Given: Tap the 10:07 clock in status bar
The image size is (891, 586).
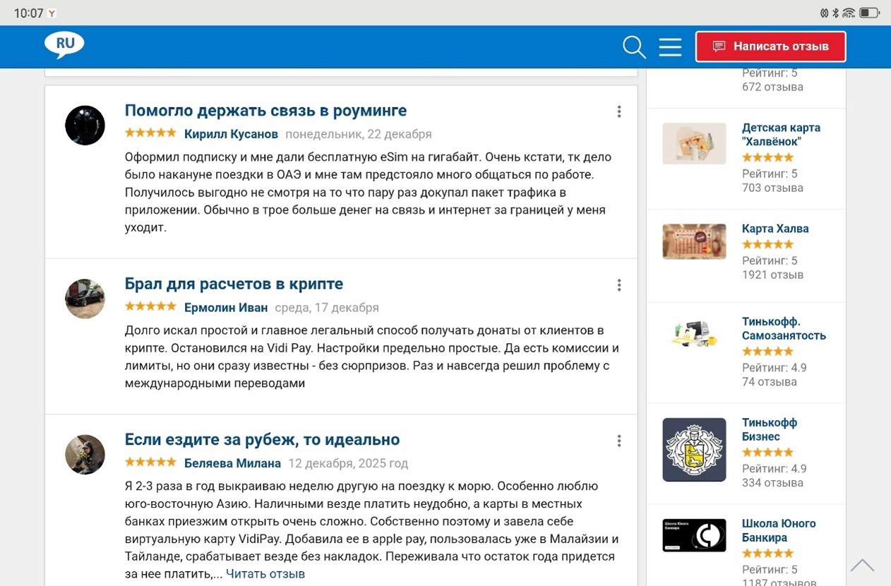Looking at the screenshot, I should pos(28,13).
